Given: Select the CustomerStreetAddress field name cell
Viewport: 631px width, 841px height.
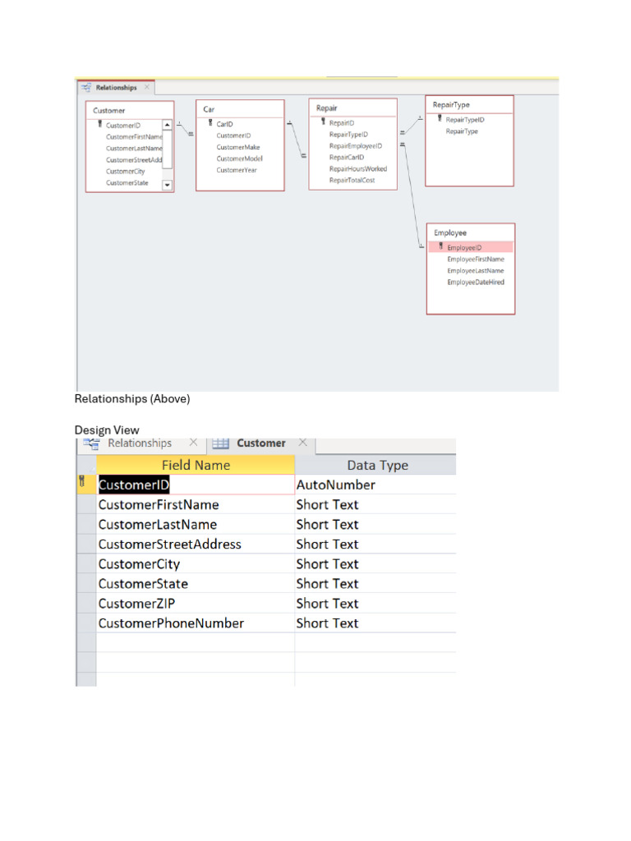Looking at the screenshot, I should coord(196,545).
